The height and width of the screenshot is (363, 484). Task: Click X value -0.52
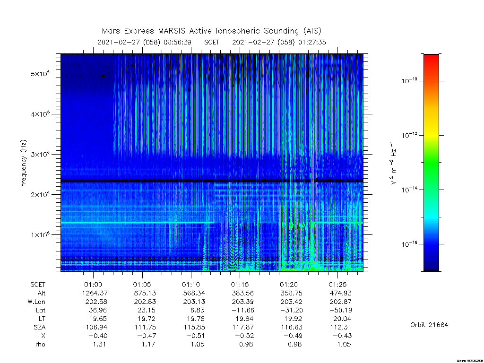tap(244, 336)
